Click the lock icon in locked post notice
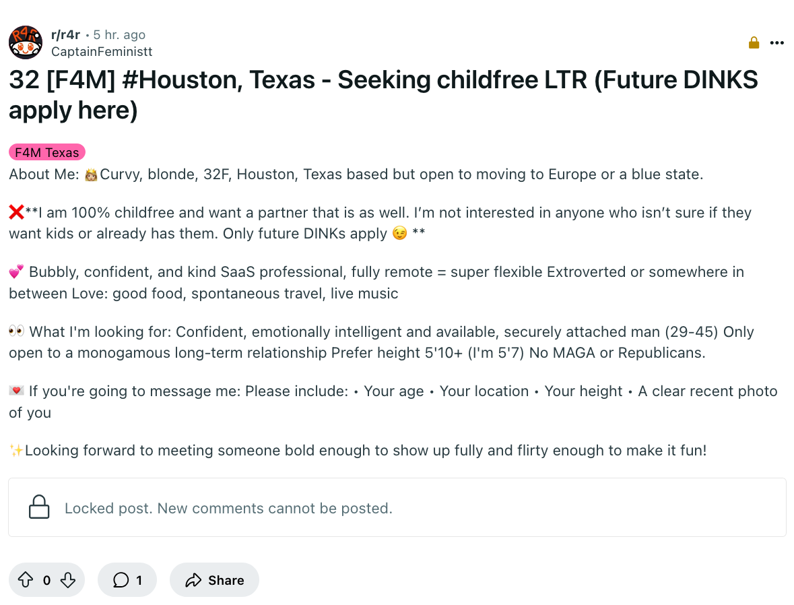 point(39,507)
